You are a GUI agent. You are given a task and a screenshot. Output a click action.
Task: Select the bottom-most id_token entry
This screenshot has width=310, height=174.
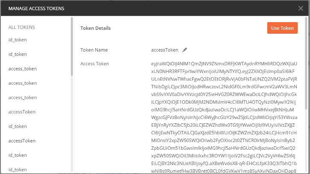(x=18, y=169)
